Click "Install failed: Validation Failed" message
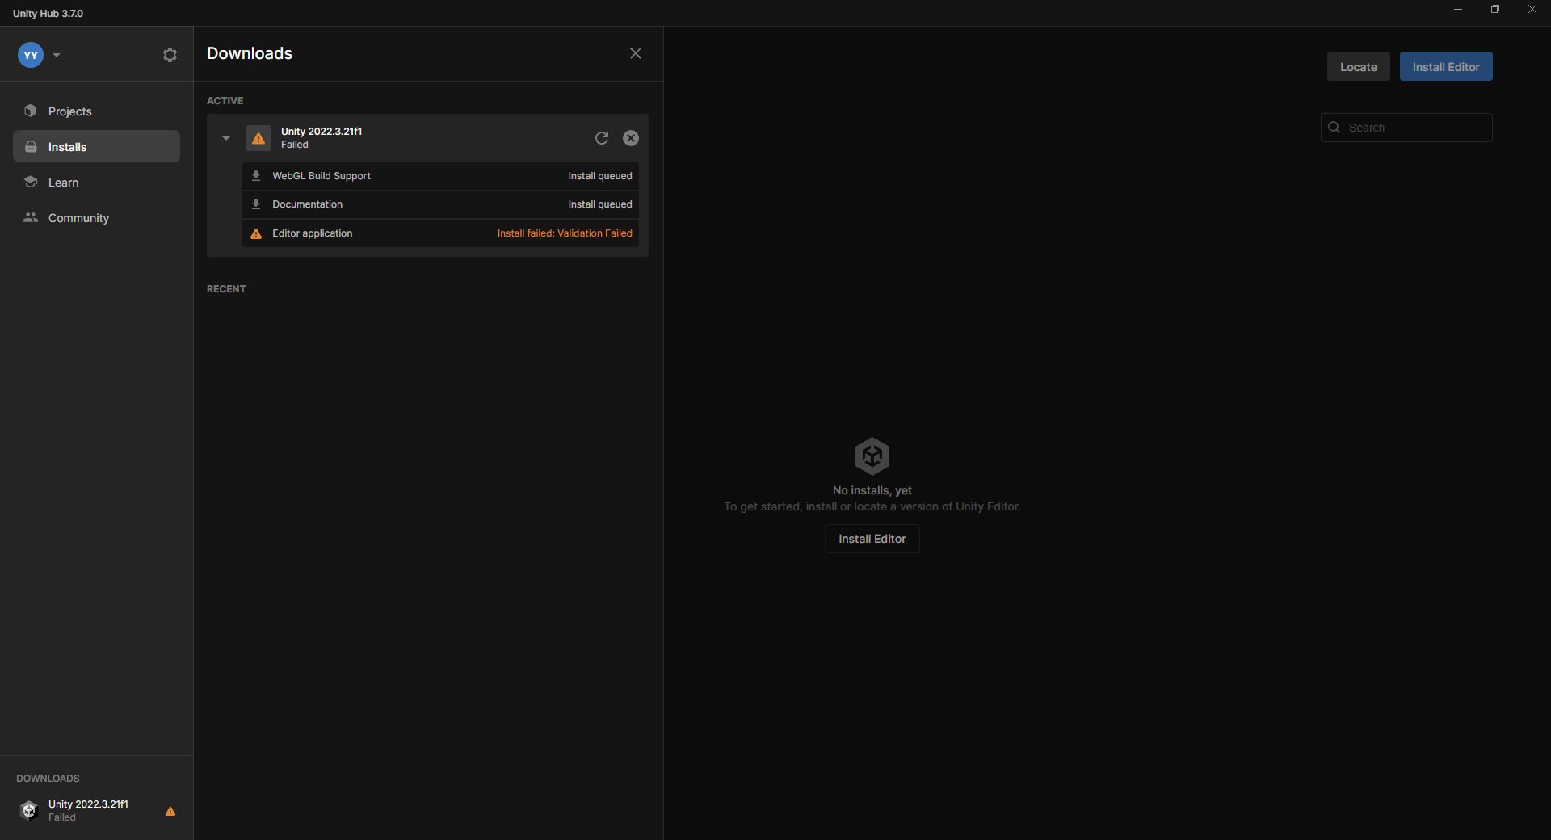Viewport: 1551px width, 840px height. 565,233
